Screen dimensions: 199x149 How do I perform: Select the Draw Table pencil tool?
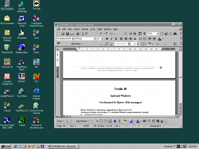tap(106, 44)
